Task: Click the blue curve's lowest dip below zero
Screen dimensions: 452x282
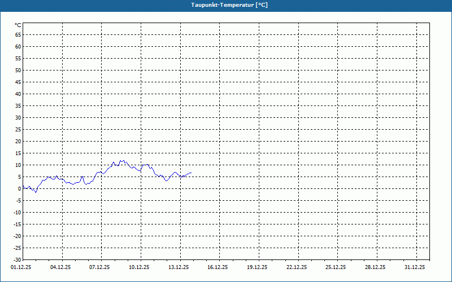Action: pos(36,192)
